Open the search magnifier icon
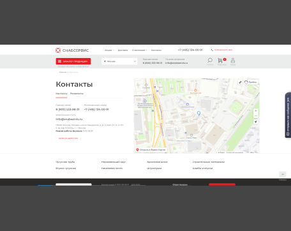291x231 pixels. point(210,61)
